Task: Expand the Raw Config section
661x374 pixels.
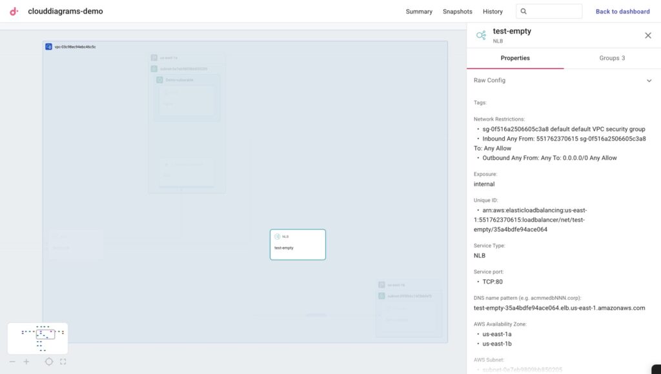Action: coord(649,81)
